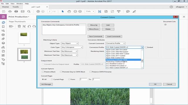
Task: Open the Minimum Text Size dropdown
Action: coord(69,51)
